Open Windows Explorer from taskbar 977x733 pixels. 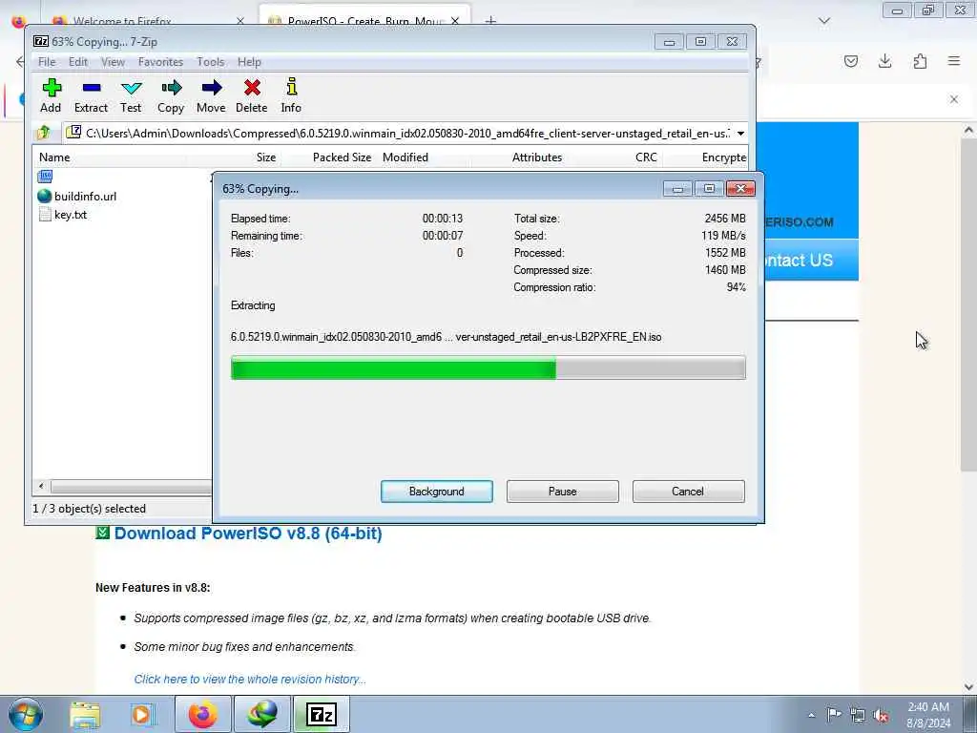[x=85, y=714]
